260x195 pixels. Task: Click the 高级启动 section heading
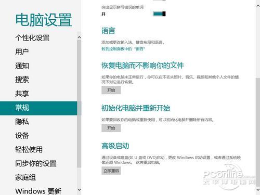(115, 146)
